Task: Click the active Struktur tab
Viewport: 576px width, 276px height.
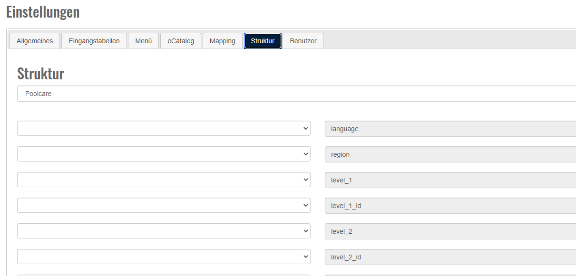Action: pyautogui.click(x=263, y=41)
